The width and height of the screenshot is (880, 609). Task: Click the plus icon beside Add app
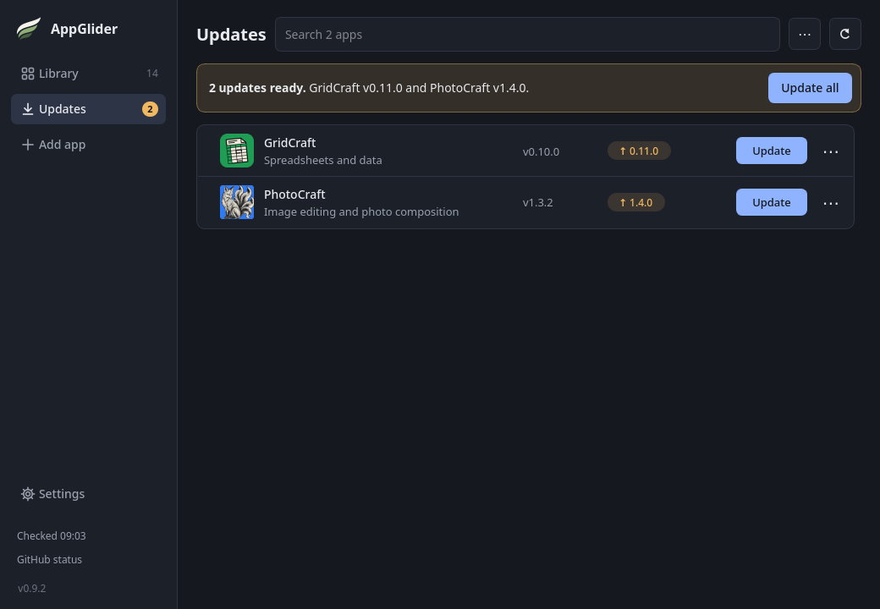pyautogui.click(x=27, y=145)
